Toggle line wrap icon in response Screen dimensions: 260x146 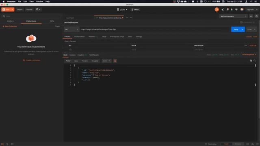tap(115, 61)
